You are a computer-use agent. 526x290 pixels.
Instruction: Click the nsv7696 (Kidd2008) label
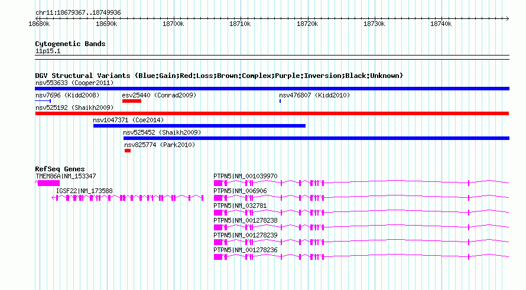67,95
